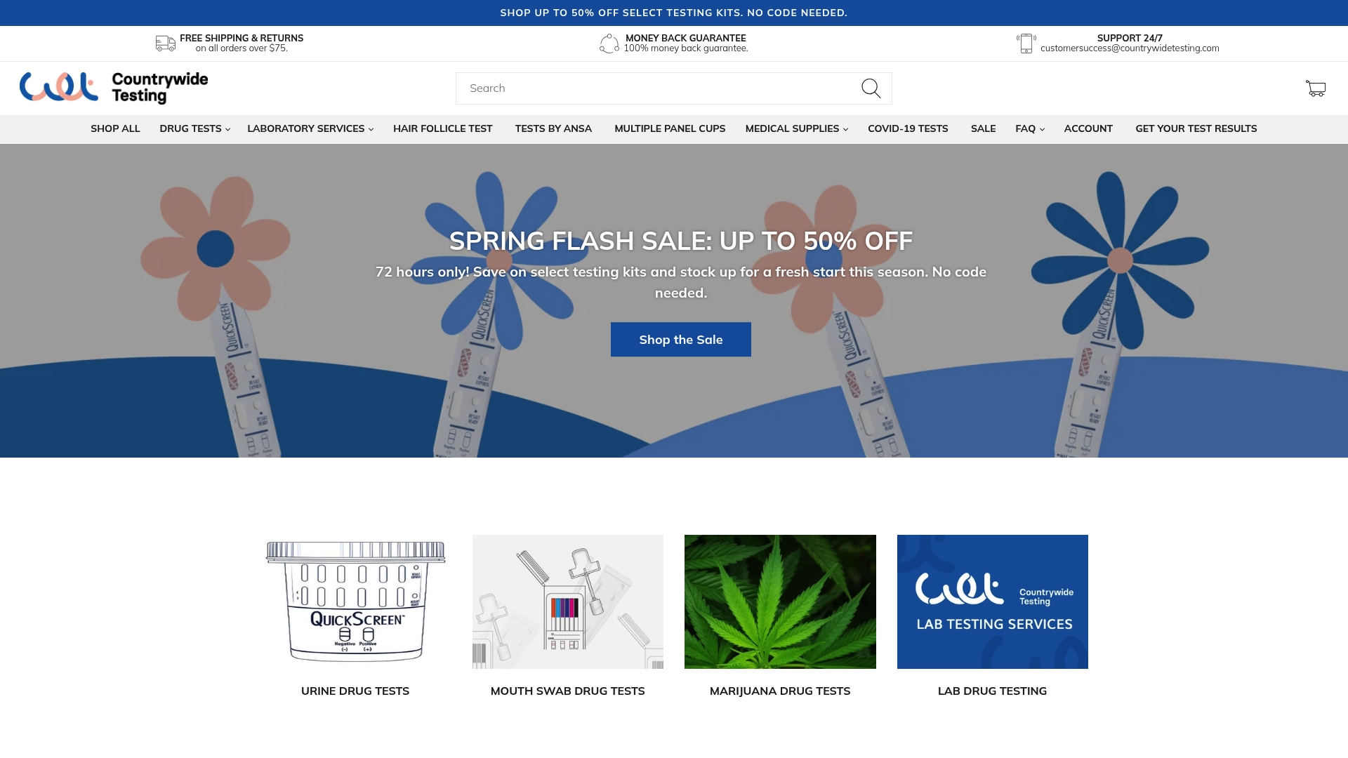Open customersuccess@countrywidetesting.com email link
Screen dimensions: 1348x758
tap(1130, 48)
